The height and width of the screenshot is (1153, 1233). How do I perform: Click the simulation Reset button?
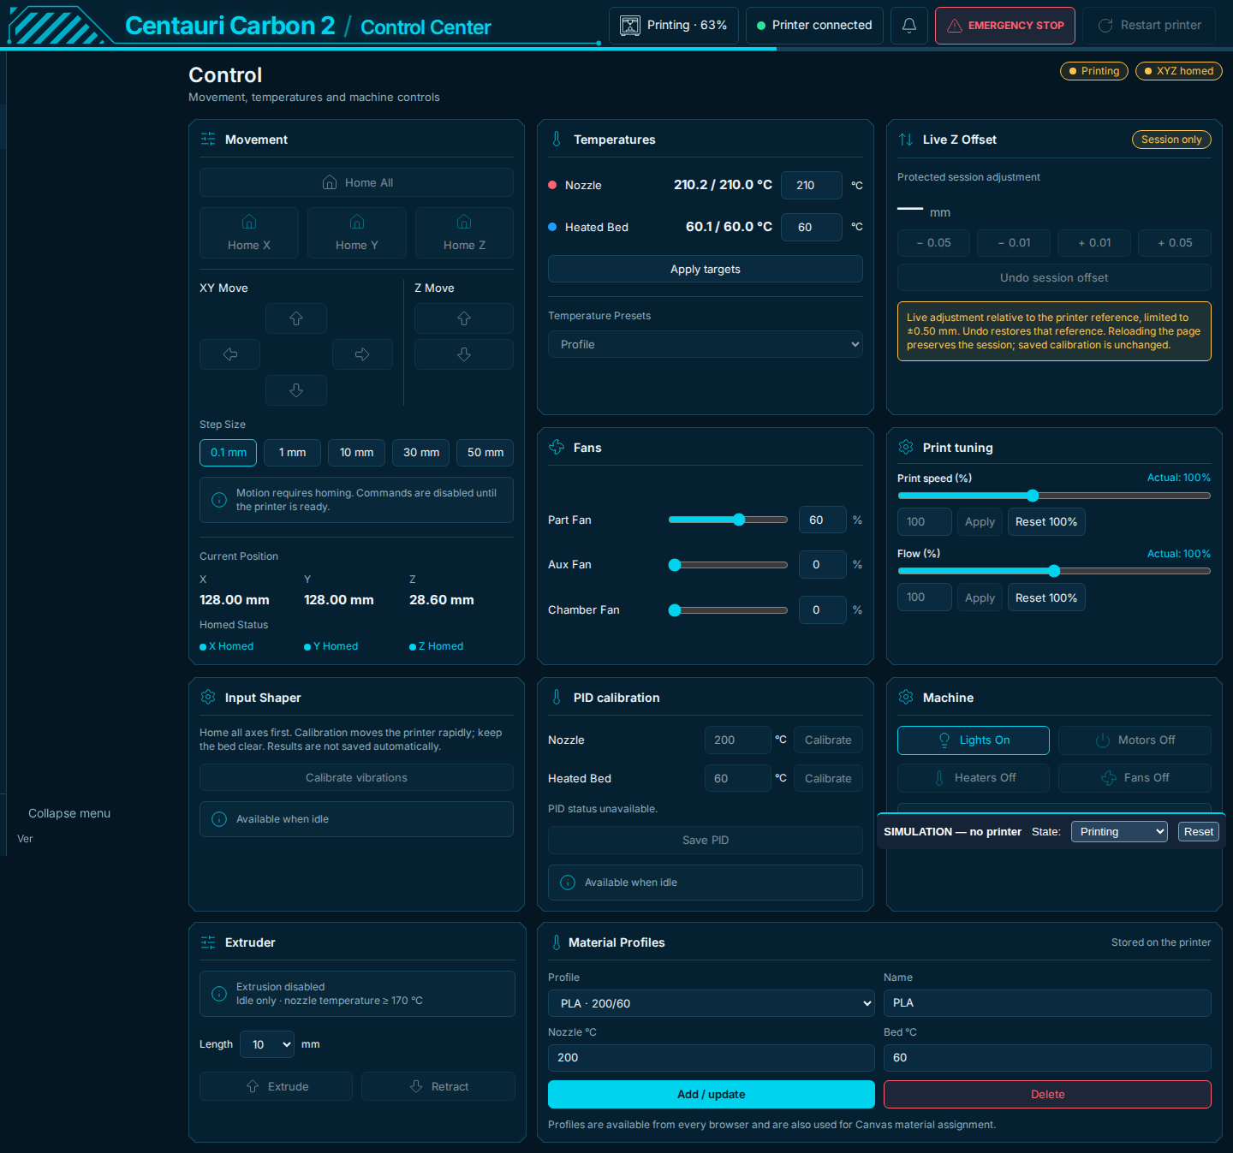pyautogui.click(x=1199, y=832)
